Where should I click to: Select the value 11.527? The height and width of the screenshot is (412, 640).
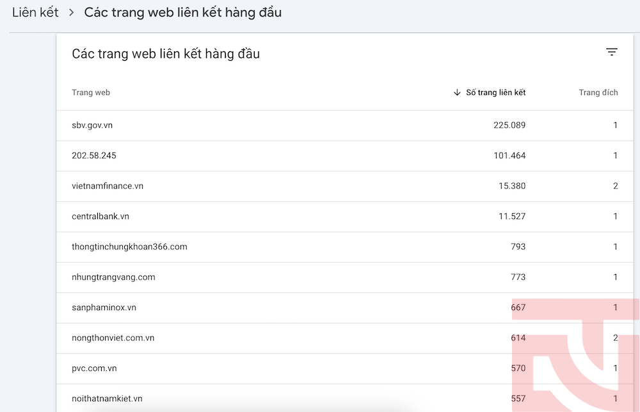(x=512, y=217)
